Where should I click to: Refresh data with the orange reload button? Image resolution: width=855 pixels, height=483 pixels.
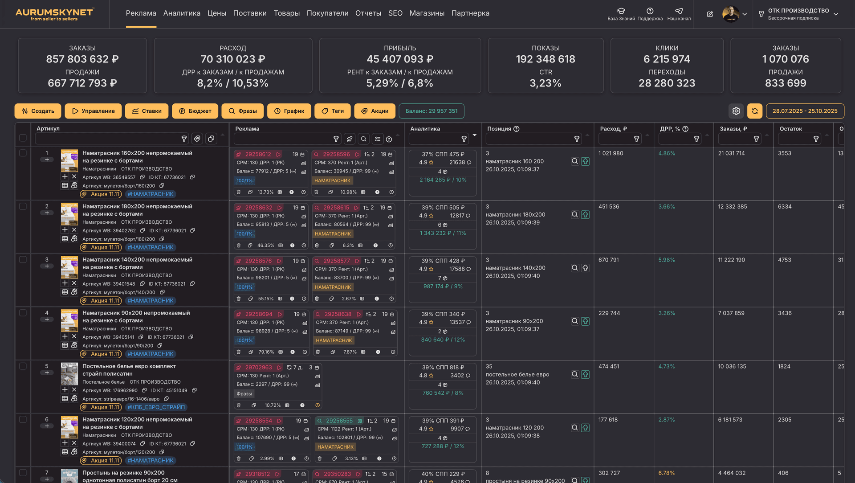[755, 111]
